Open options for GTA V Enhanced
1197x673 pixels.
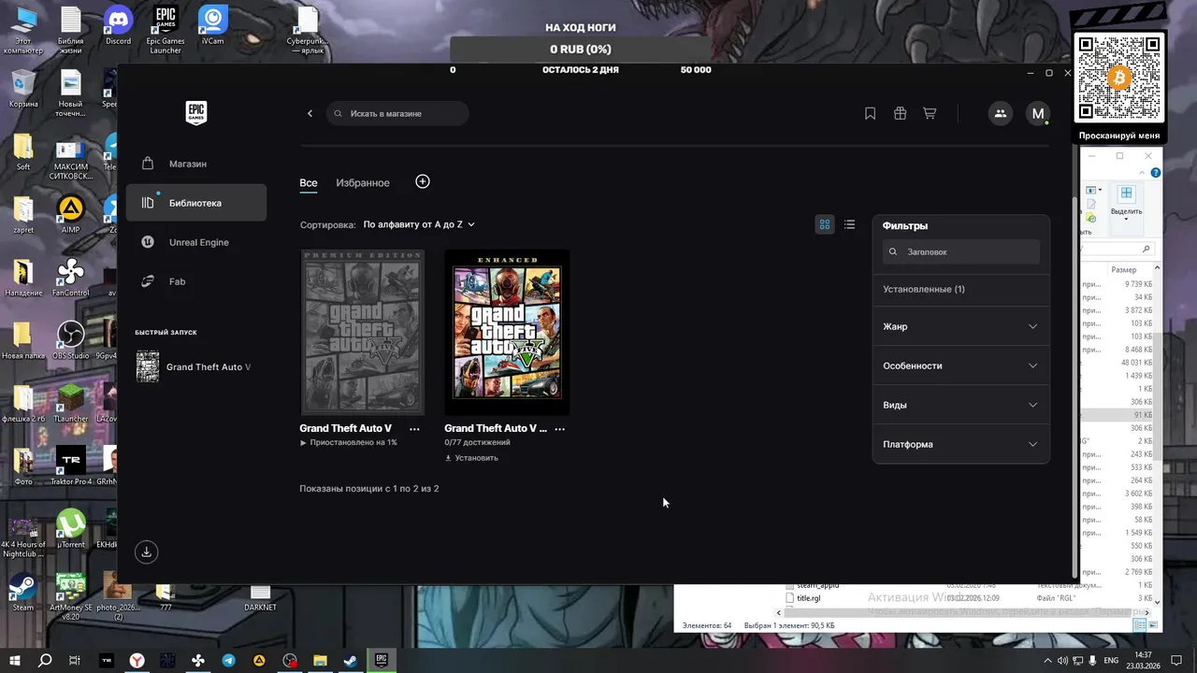[559, 429]
